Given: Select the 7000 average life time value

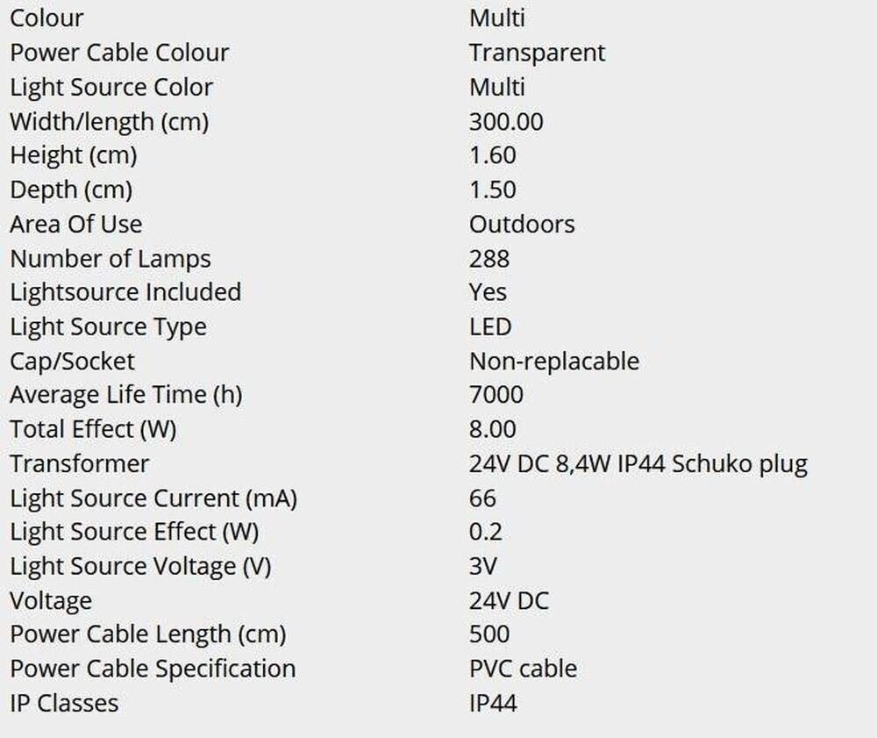Looking at the screenshot, I should (x=496, y=395).
